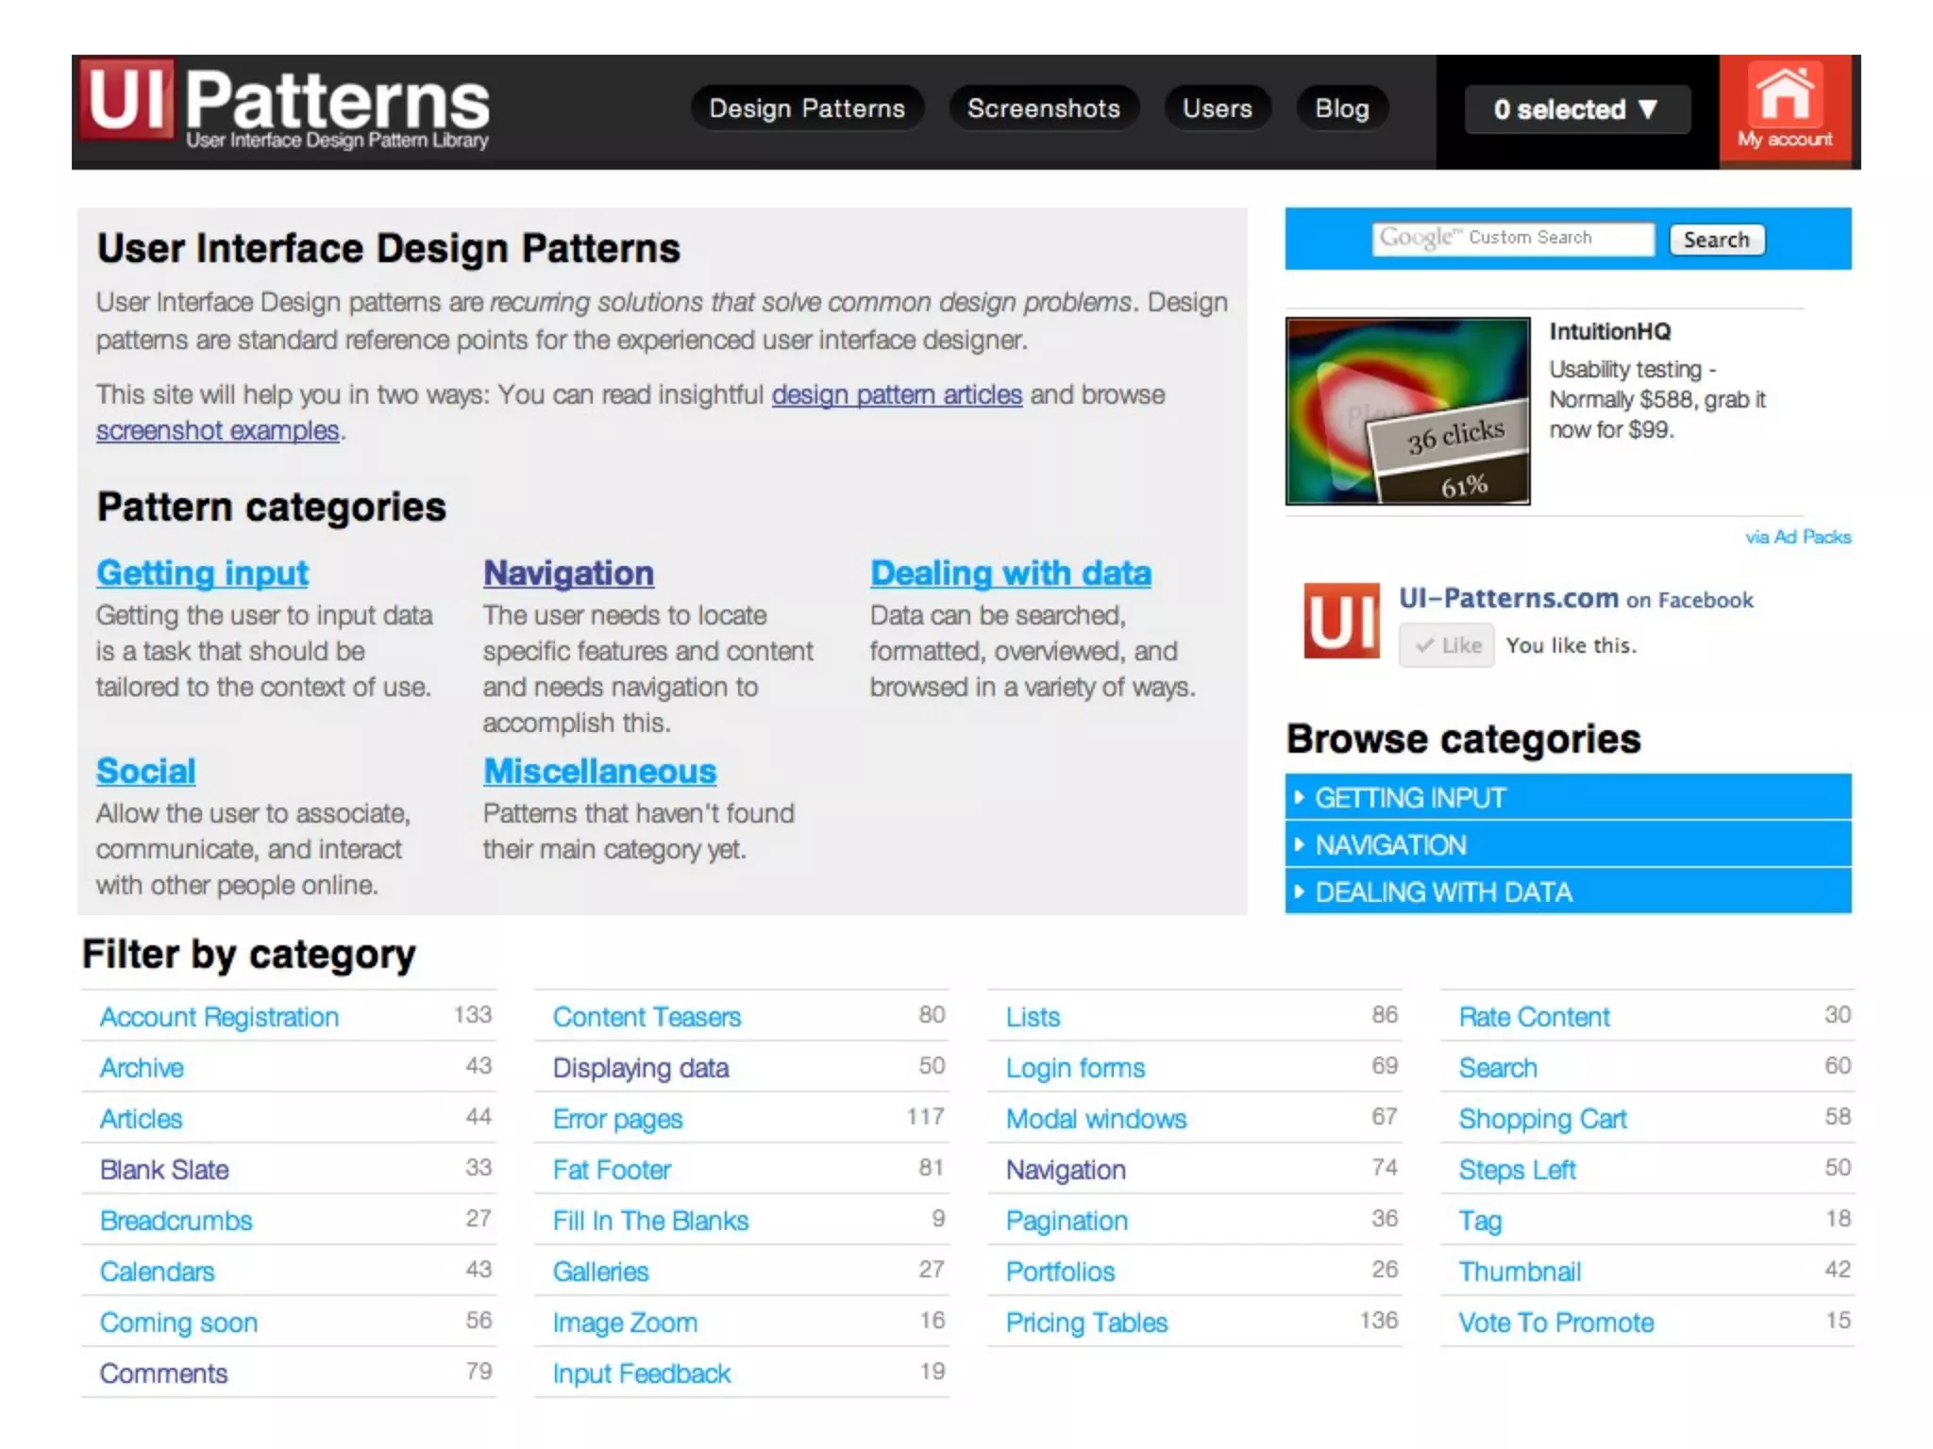Image resolution: width=1933 pixels, height=1449 pixels.
Task: Open the Design Patterns menu item
Action: coord(807,108)
